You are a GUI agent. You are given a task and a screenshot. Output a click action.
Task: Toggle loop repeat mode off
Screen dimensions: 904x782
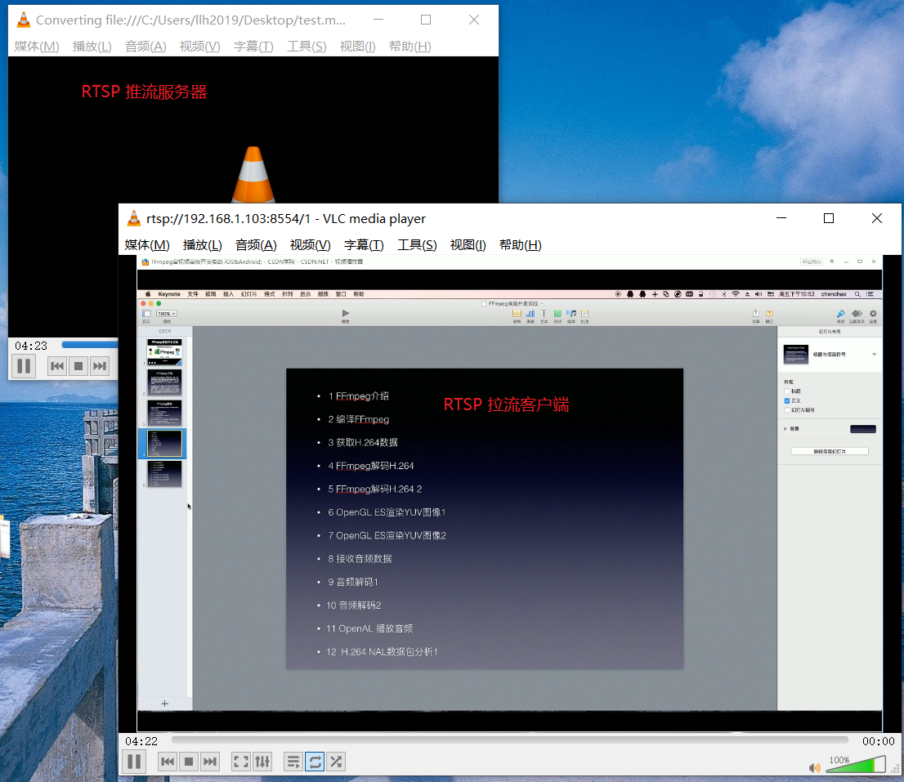[x=315, y=761]
